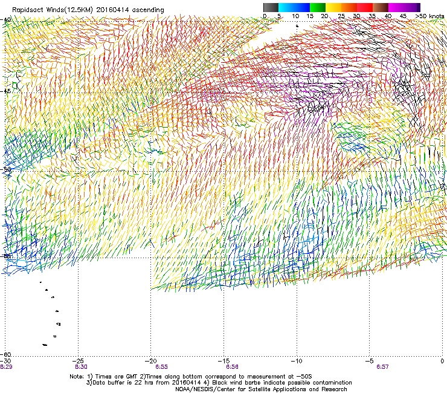Click the 'Rapidscat Winds(12.5KM) 20160414 ascending' title

[88, 10]
